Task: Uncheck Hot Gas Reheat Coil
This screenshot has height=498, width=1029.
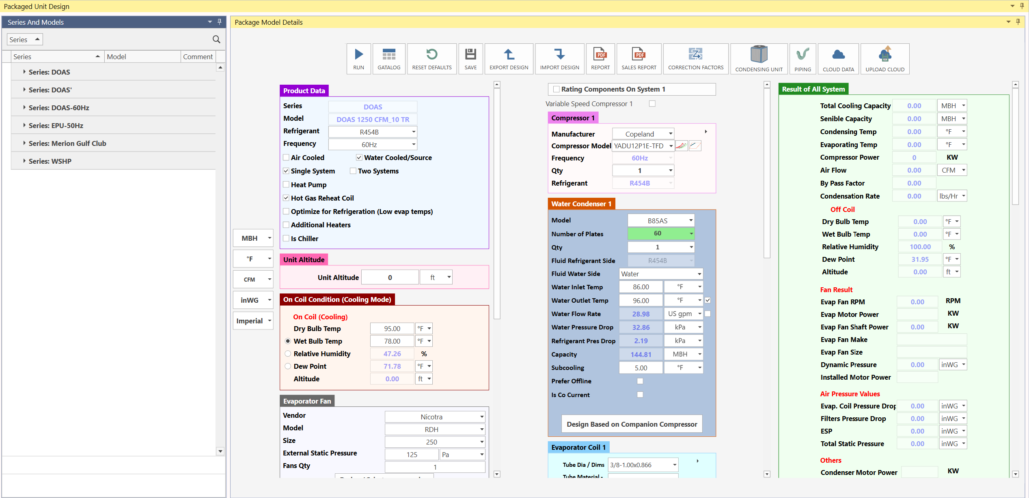Action: (x=286, y=198)
